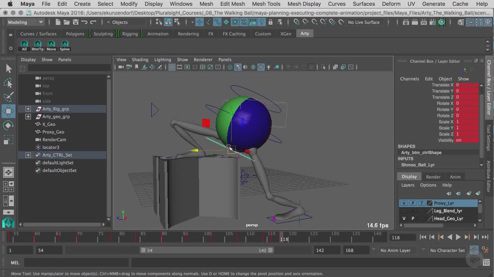Click the undo arrow icon in the status line
The image size is (494, 277).
pos(85,22)
